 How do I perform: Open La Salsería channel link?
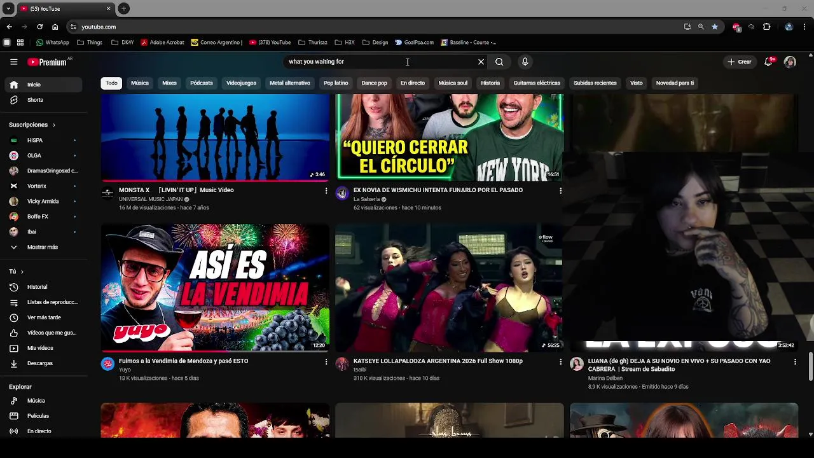[366, 199]
